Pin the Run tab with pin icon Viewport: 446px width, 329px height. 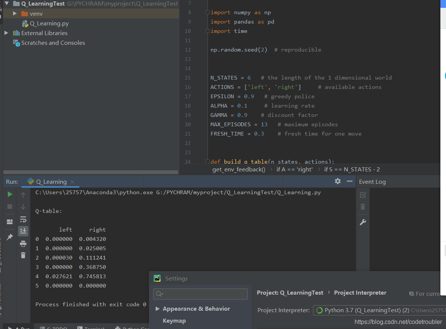[10, 237]
